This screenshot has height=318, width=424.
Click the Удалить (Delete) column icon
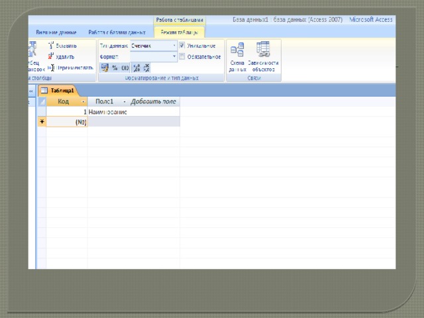(x=51, y=56)
